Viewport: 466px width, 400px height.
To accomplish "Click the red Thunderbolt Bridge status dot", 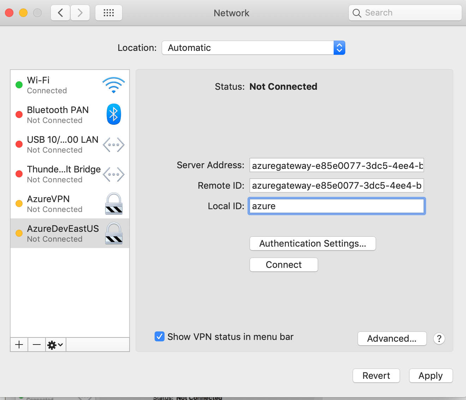I will (x=19, y=174).
